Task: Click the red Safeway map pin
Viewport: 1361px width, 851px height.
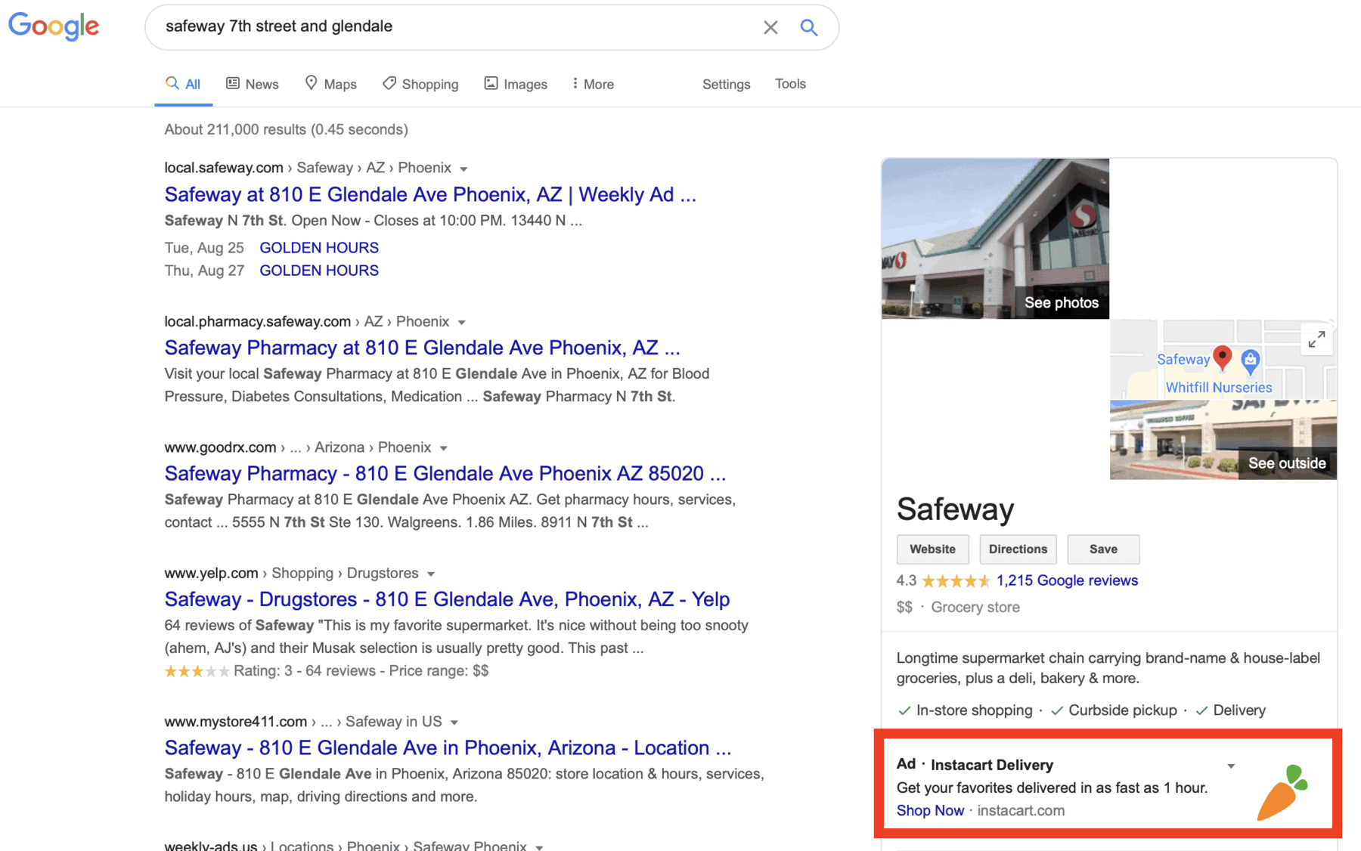Action: tap(1222, 356)
